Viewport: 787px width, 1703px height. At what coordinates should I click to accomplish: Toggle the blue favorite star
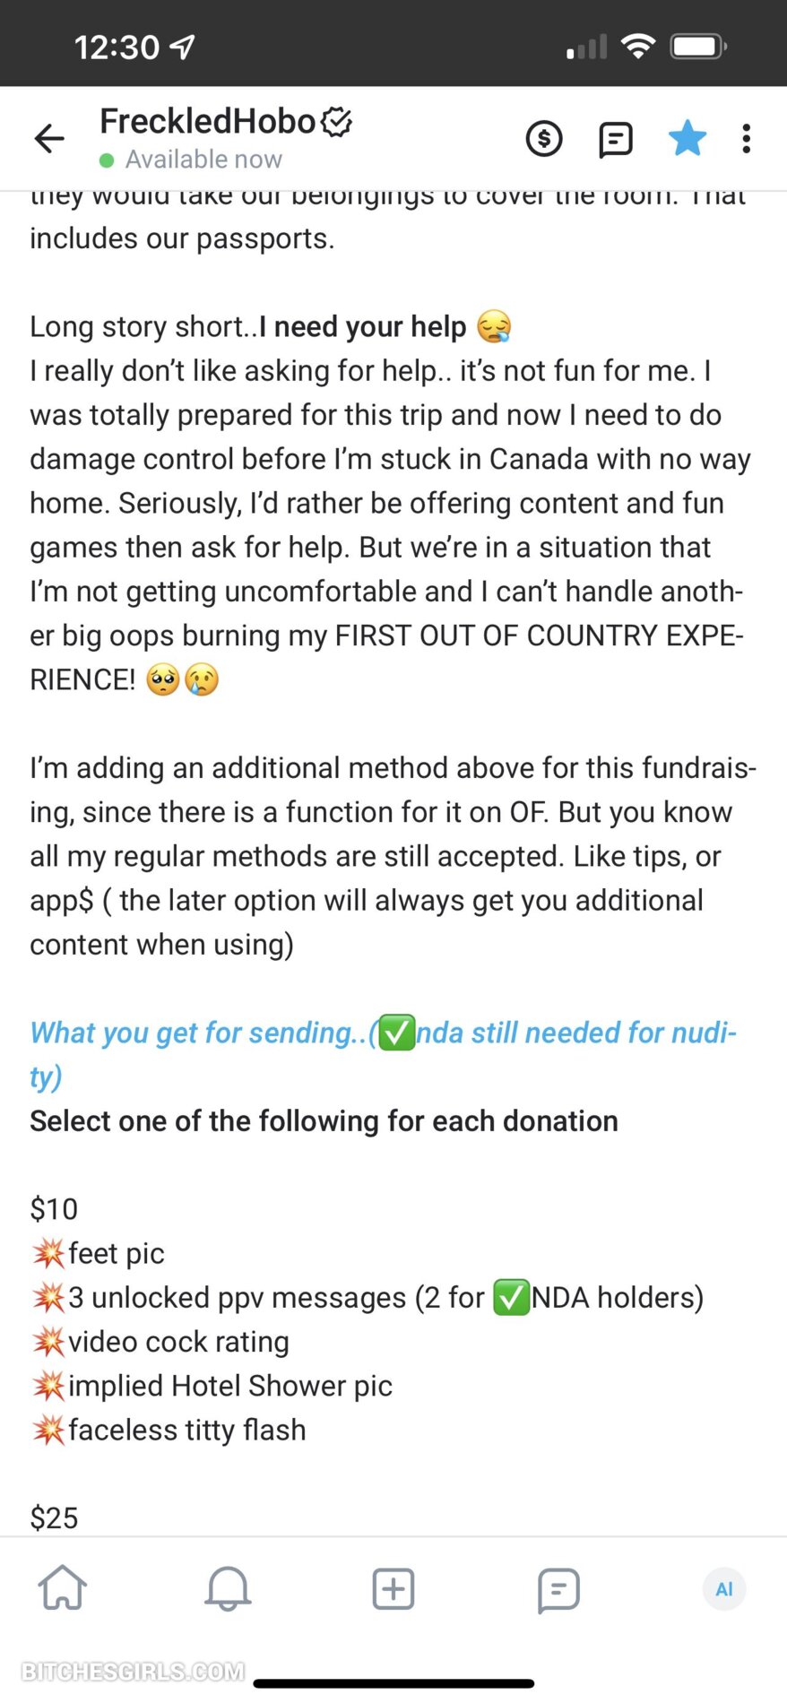pos(688,139)
